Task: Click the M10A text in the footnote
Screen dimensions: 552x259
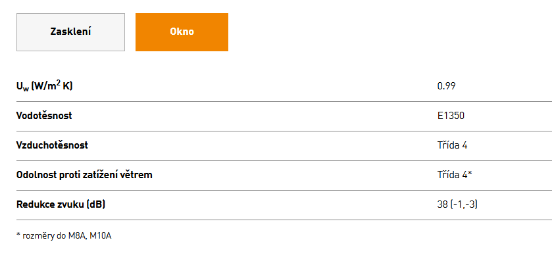Action: pyautogui.click(x=101, y=236)
